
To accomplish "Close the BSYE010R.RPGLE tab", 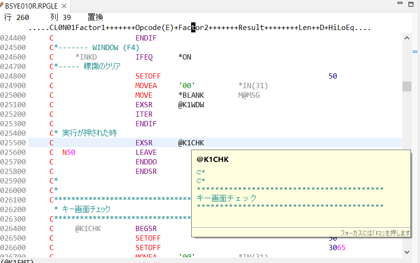I will tap(64, 6).
